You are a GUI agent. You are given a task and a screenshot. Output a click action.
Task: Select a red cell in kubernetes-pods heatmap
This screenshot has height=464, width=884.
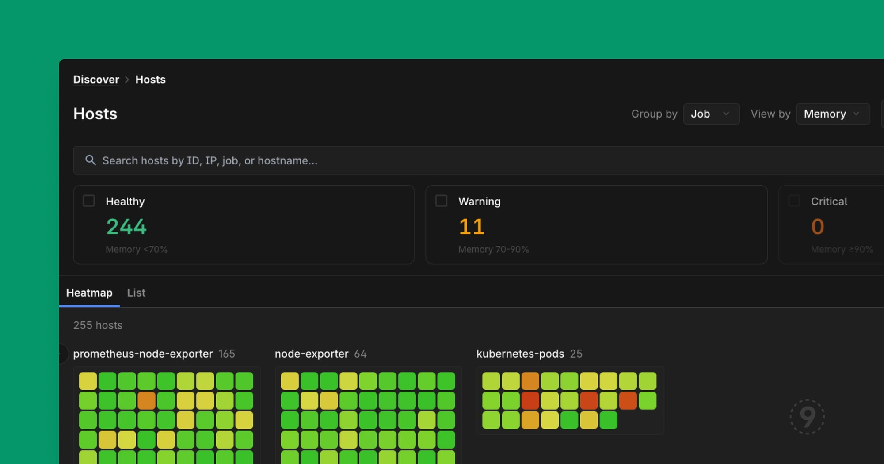(x=531, y=400)
